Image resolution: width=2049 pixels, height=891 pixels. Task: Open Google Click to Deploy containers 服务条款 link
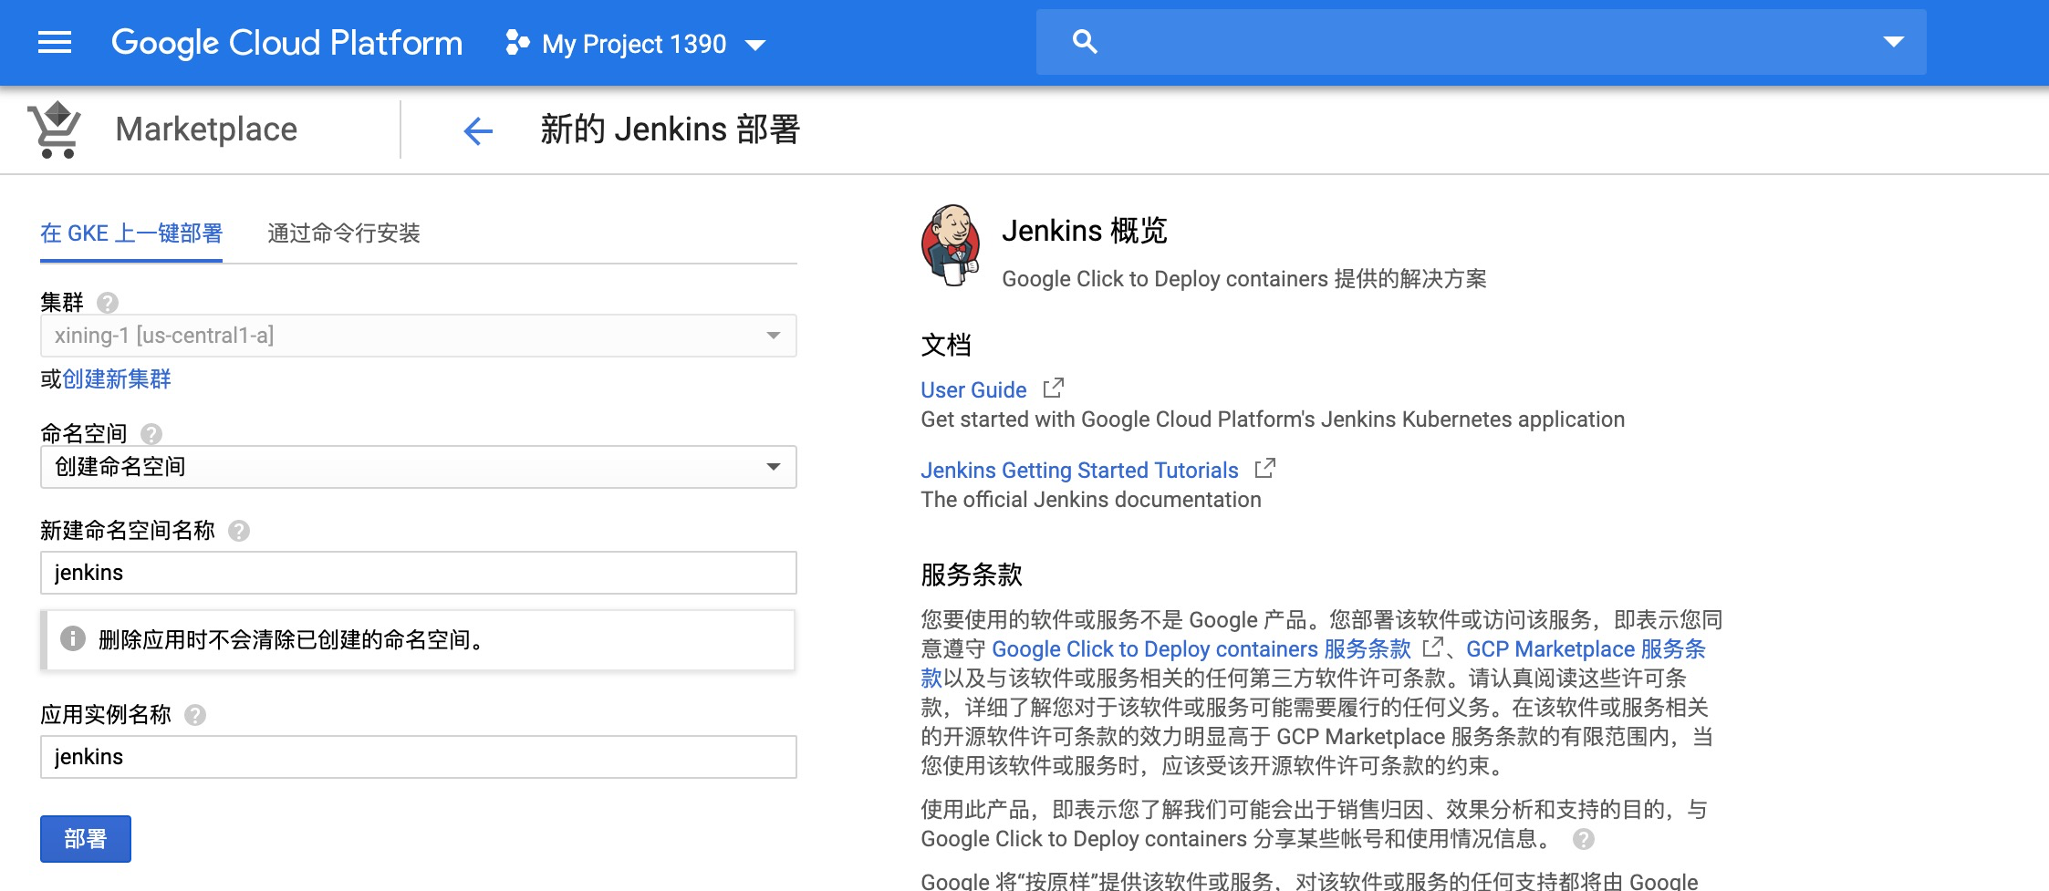(x=1201, y=649)
